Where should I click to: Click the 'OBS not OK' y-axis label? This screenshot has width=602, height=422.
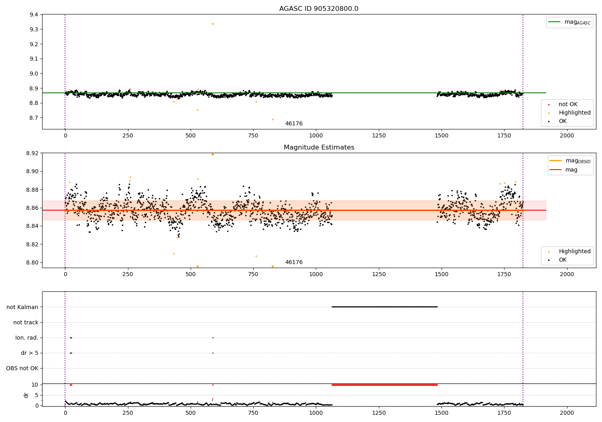(22, 368)
